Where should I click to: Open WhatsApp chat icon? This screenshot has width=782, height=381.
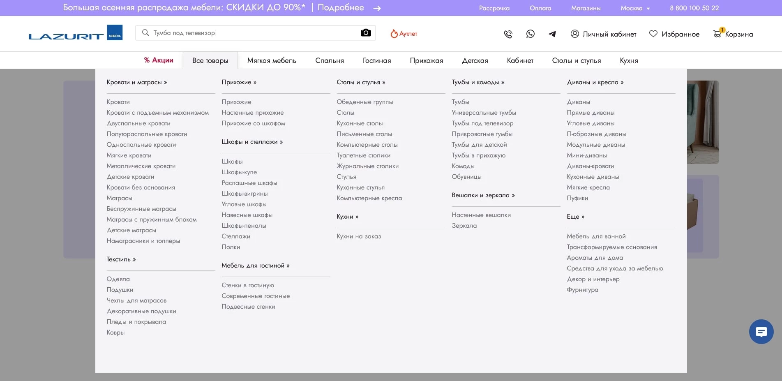[x=530, y=34]
